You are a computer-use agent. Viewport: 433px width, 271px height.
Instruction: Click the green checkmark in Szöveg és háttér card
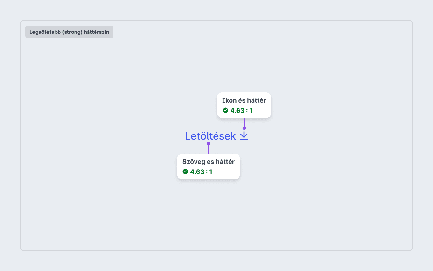click(185, 172)
